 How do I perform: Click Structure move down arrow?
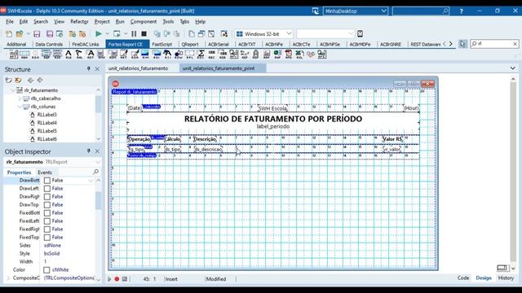tap(40, 80)
